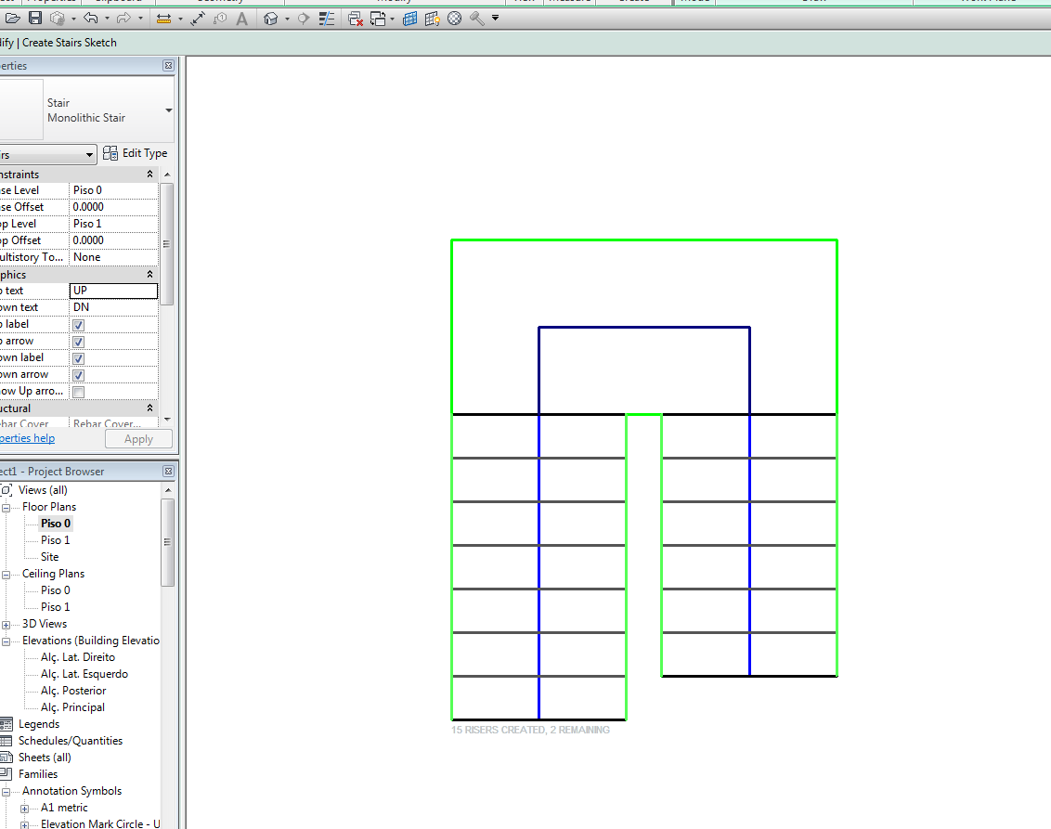The height and width of the screenshot is (829, 1051).
Task: Click the hammer tool icon
Action: pyautogui.click(x=476, y=19)
